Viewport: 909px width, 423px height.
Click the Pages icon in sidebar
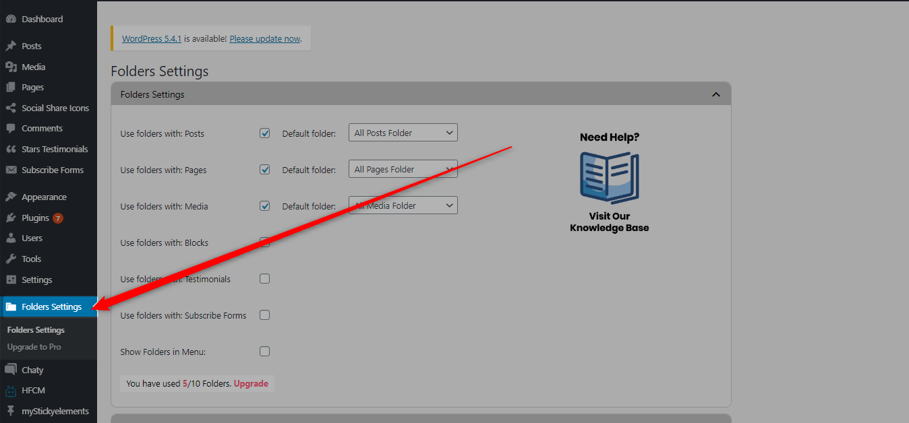click(11, 87)
